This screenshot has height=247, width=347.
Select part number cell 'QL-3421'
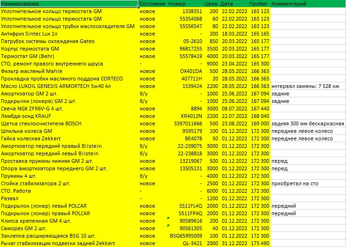click(x=185, y=243)
